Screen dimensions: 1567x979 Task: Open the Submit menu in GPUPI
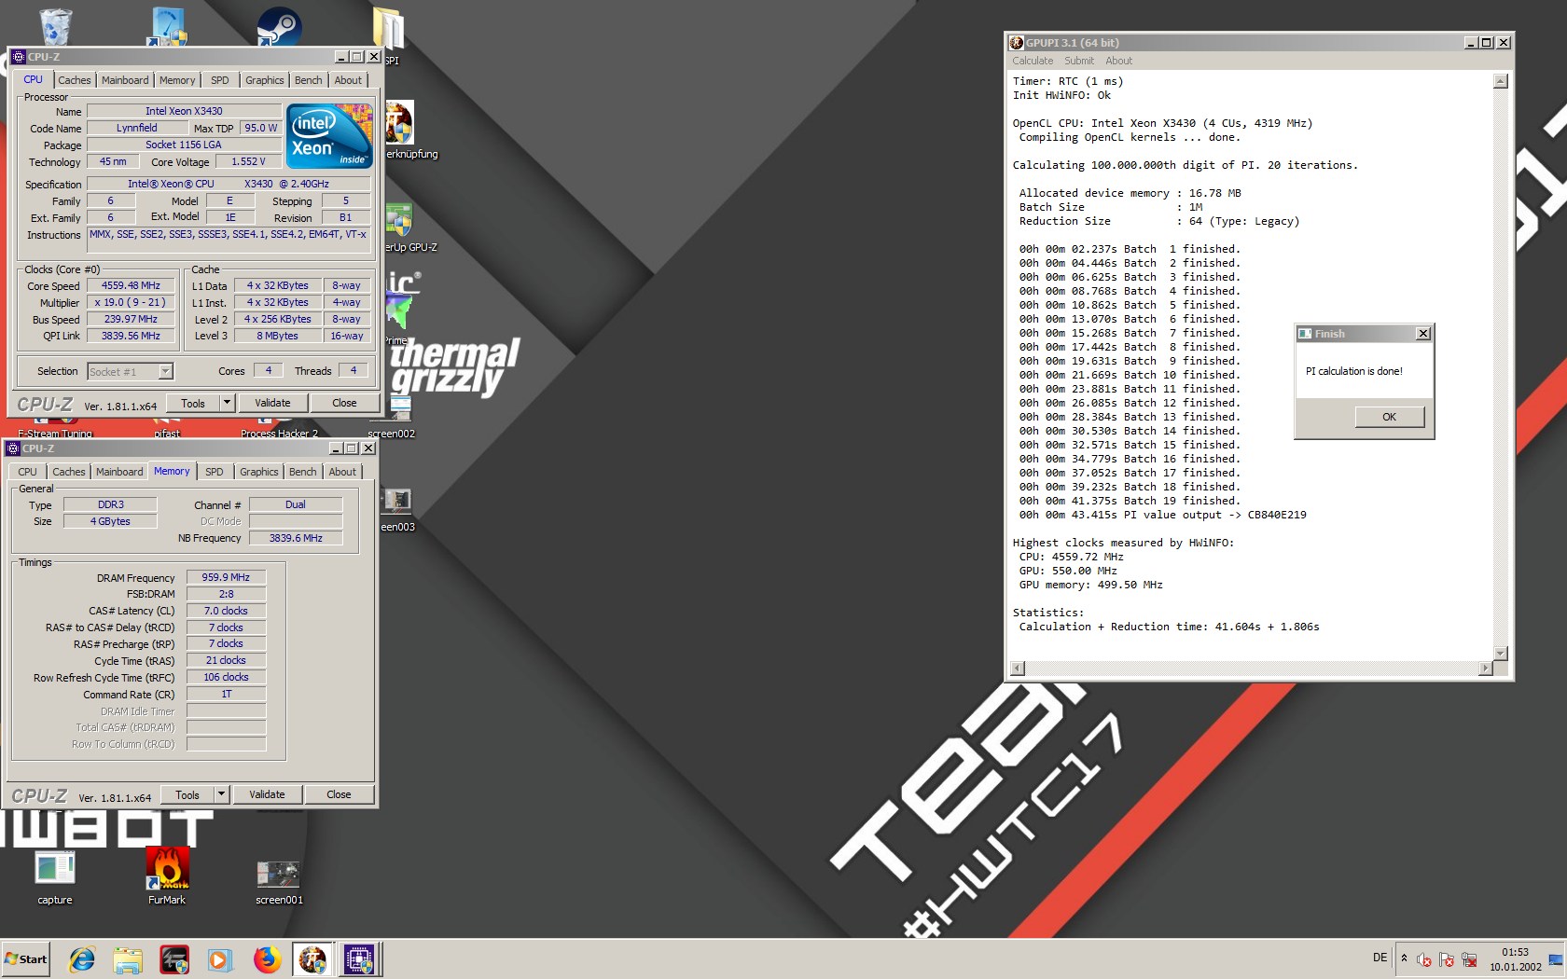click(1079, 61)
